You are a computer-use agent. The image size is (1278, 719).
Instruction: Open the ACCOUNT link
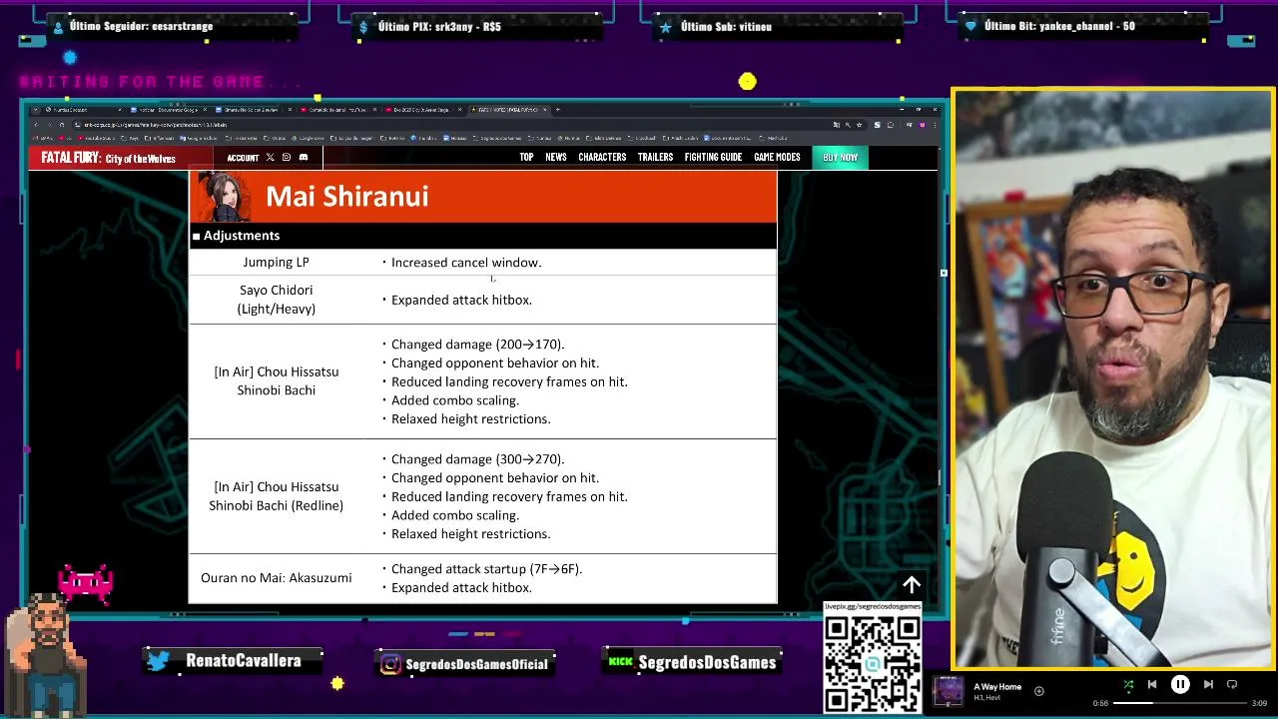(243, 158)
